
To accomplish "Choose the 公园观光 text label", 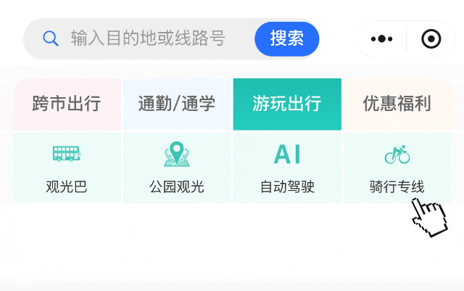I will coord(177,187).
